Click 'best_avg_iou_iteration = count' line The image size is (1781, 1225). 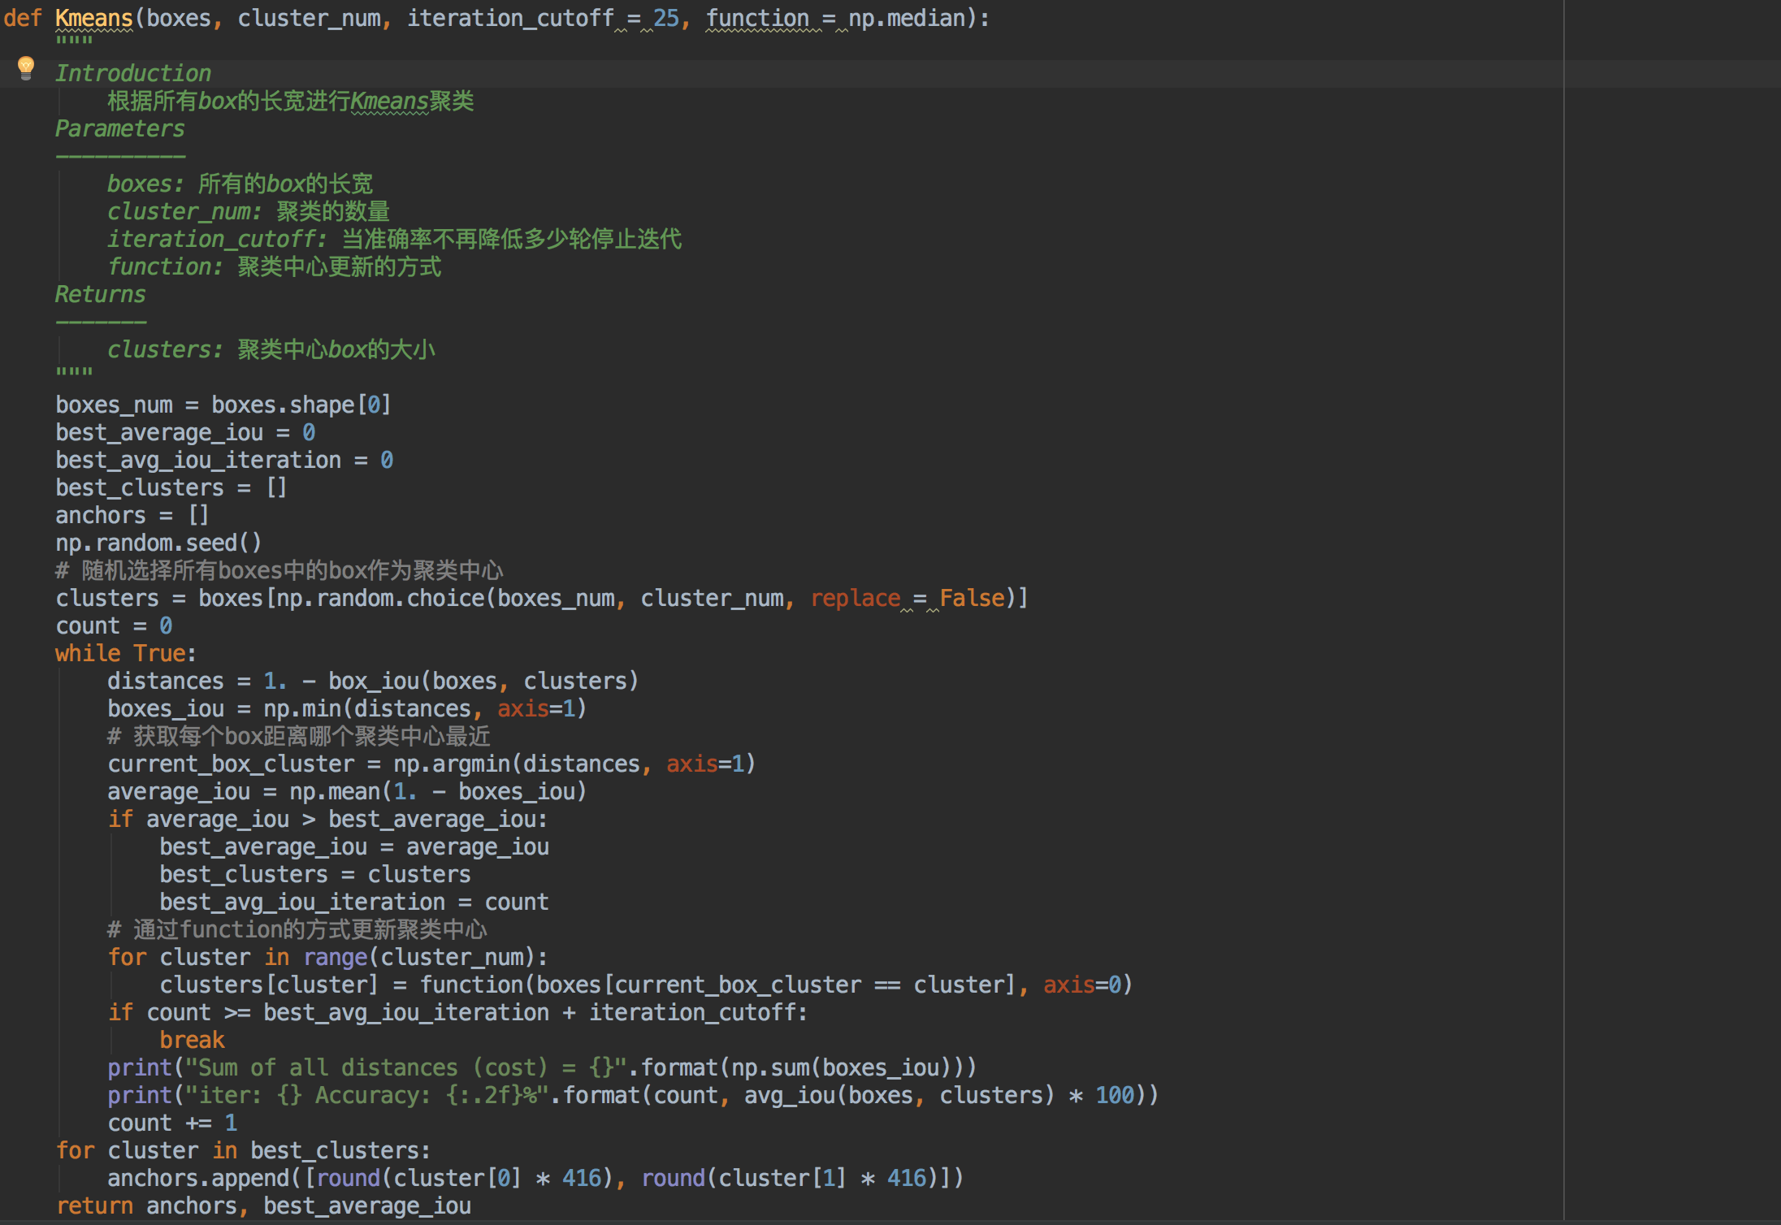(354, 902)
